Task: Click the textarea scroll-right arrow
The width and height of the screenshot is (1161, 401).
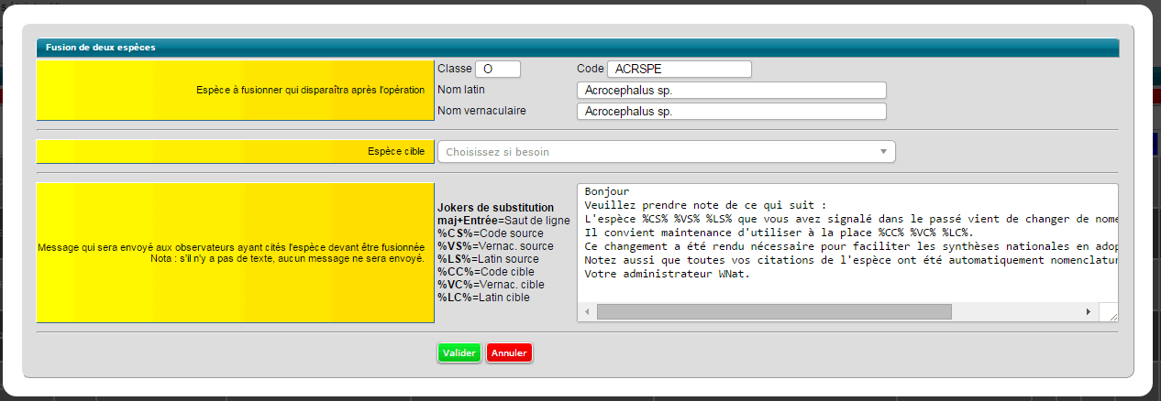Action: pyautogui.click(x=1089, y=311)
